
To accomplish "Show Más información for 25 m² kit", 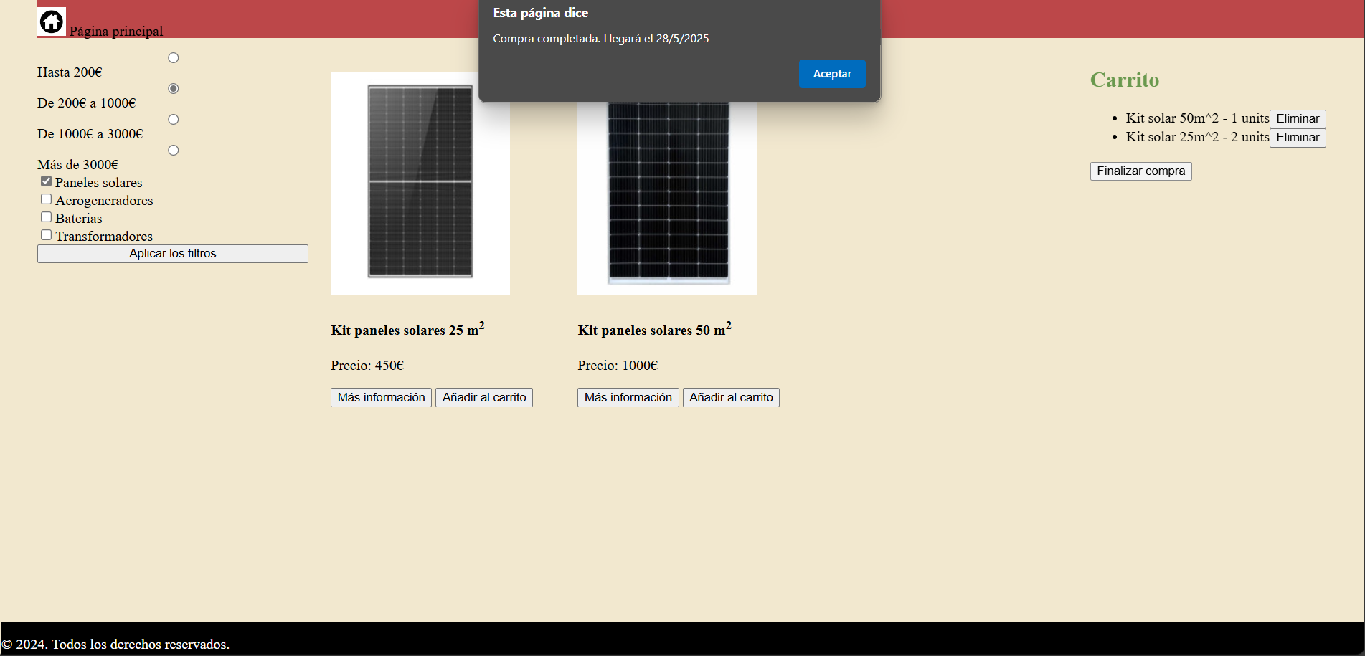I will 381,398.
